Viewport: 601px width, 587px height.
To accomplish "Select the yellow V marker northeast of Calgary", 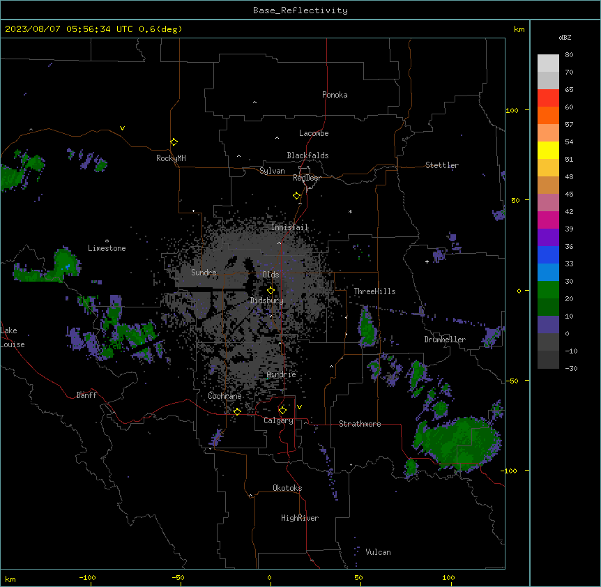I will [x=299, y=407].
